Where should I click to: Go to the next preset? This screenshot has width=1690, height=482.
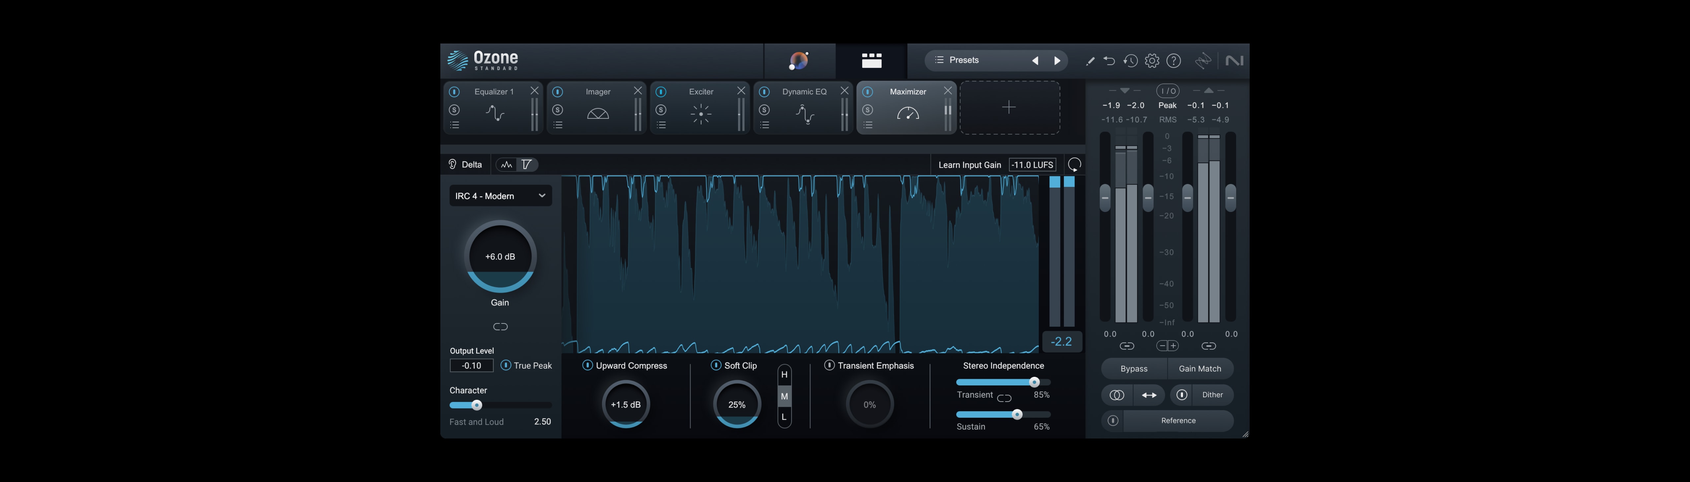pyautogui.click(x=1057, y=61)
